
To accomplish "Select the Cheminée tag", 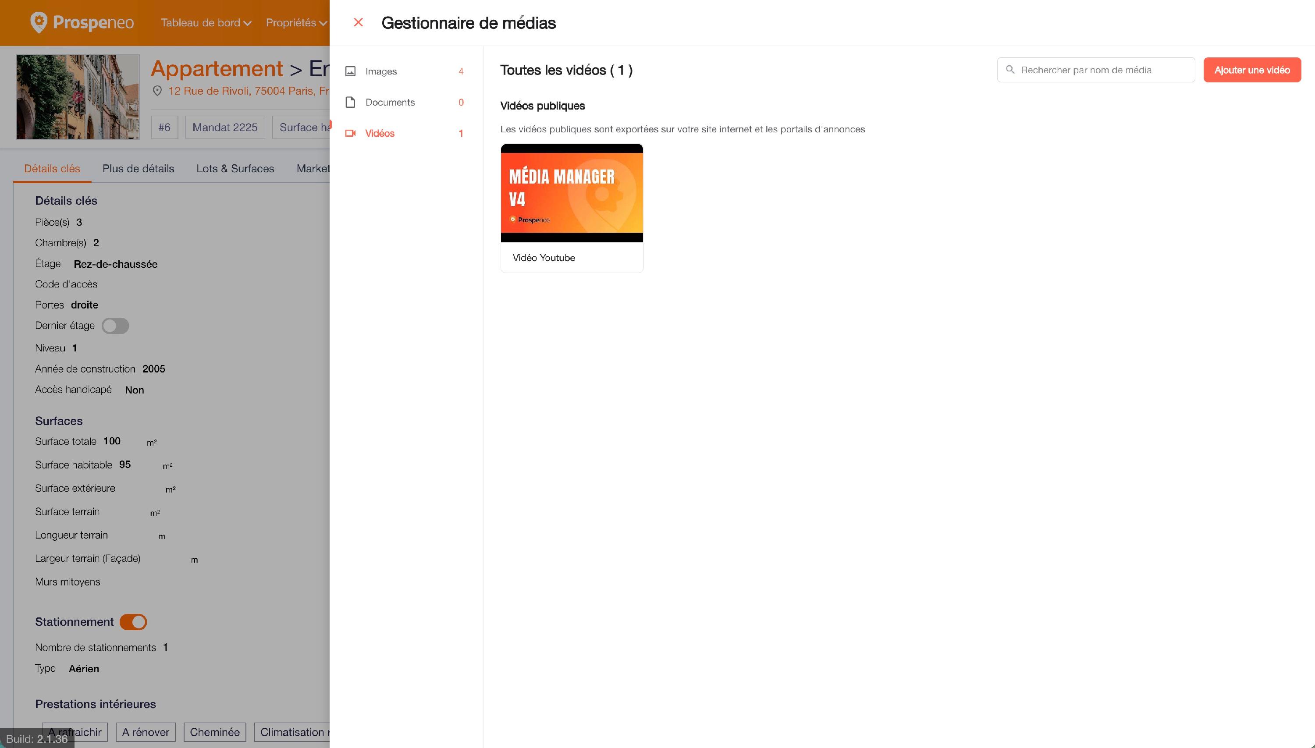I will pos(215,732).
